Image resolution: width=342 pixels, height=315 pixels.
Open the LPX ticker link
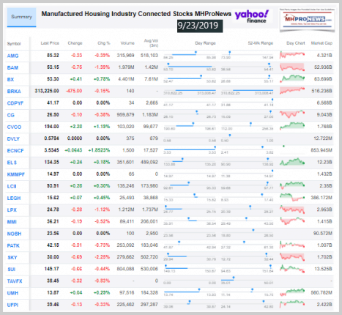12,210
